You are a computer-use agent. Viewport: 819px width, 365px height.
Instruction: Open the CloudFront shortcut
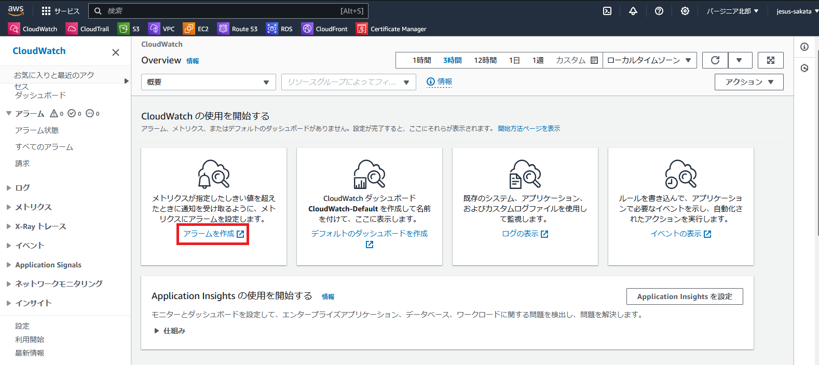(x=325, y=29)
